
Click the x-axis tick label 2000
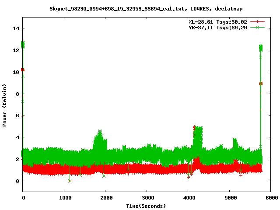pos(106,198)
